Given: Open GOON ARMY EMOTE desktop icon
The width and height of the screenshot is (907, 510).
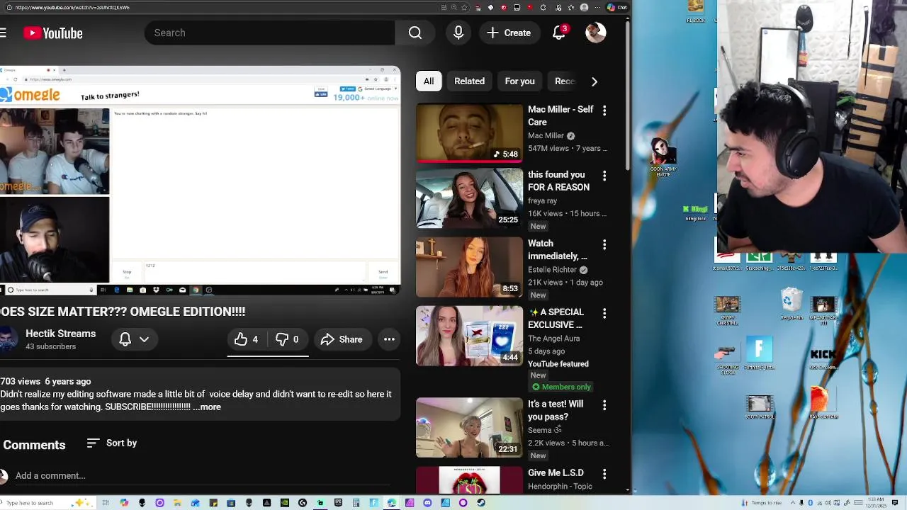Looking at the screenshot, I should click(663, 157).
